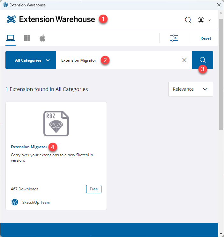Click '1 Extension found in All Categories' text
This screenshot has height=237, width=224.
[x=47, y=89]
